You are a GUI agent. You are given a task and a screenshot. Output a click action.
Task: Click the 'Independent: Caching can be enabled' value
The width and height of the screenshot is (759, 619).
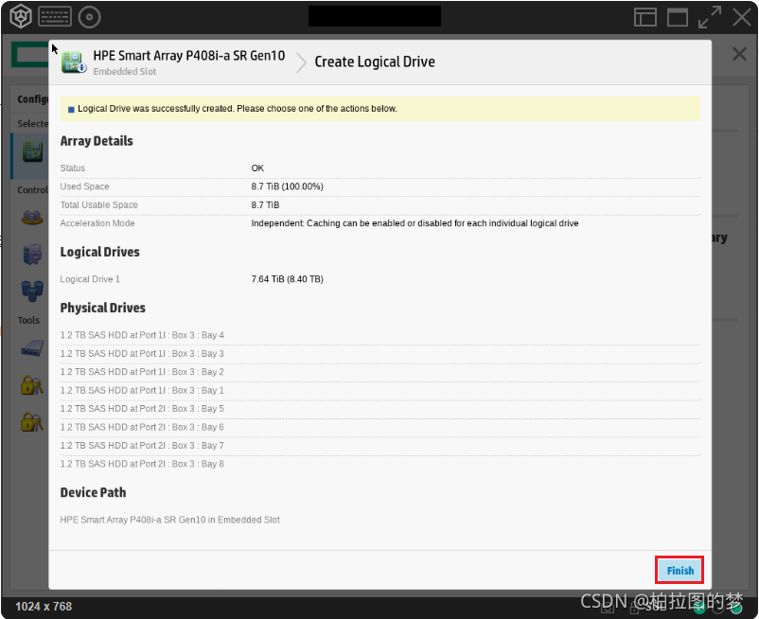coord(415,223)
